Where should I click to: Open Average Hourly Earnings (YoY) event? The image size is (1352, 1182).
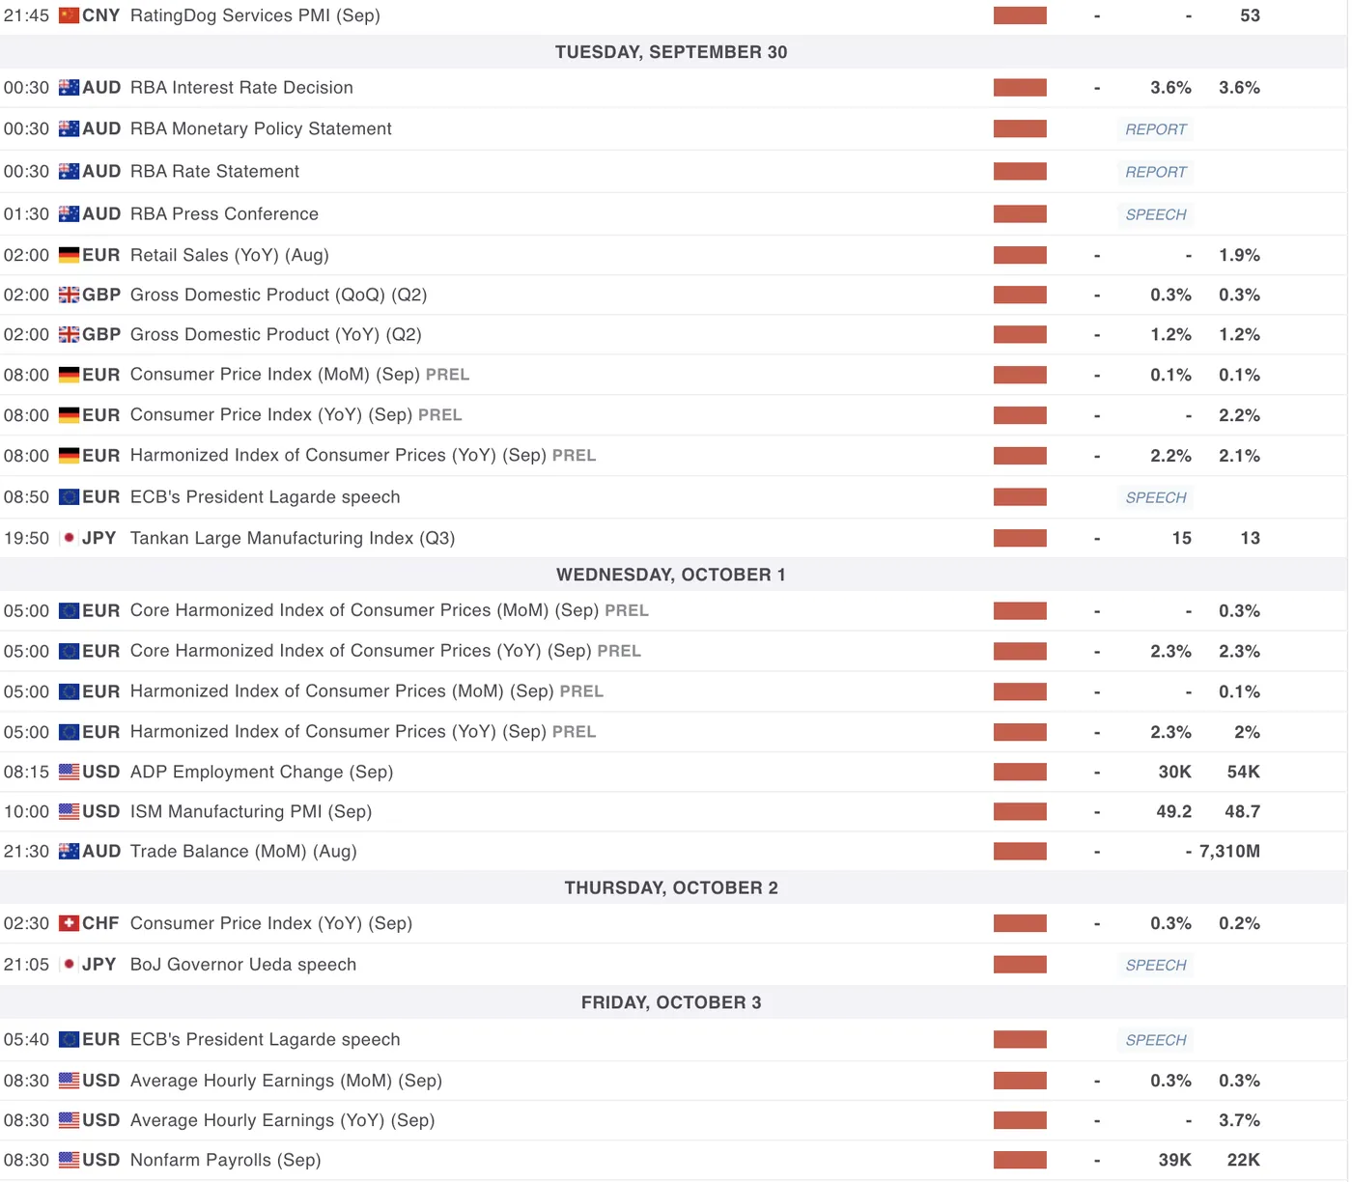[282, 1121]
